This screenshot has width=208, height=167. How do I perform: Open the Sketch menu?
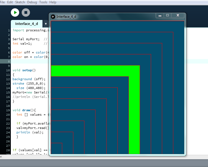pyautogui.click(x=20, y=2)
